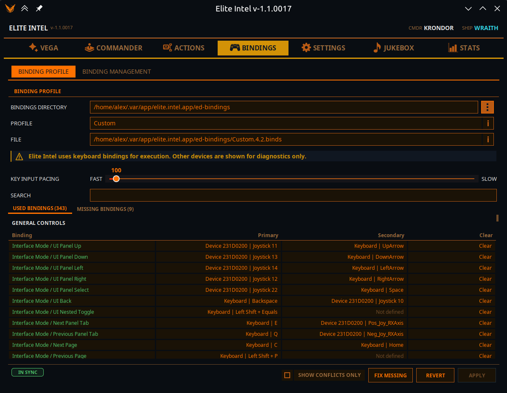Click the bindings list scrollbar thumb
This screenshot has width=507, height=393.
[x=497, y=218]
